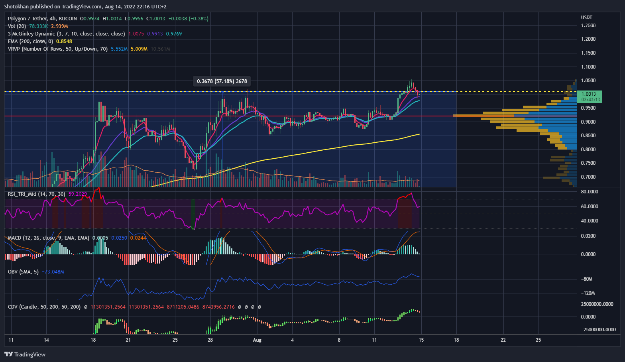Select the OBV (SMA, 5) legend

pos(24,272)
